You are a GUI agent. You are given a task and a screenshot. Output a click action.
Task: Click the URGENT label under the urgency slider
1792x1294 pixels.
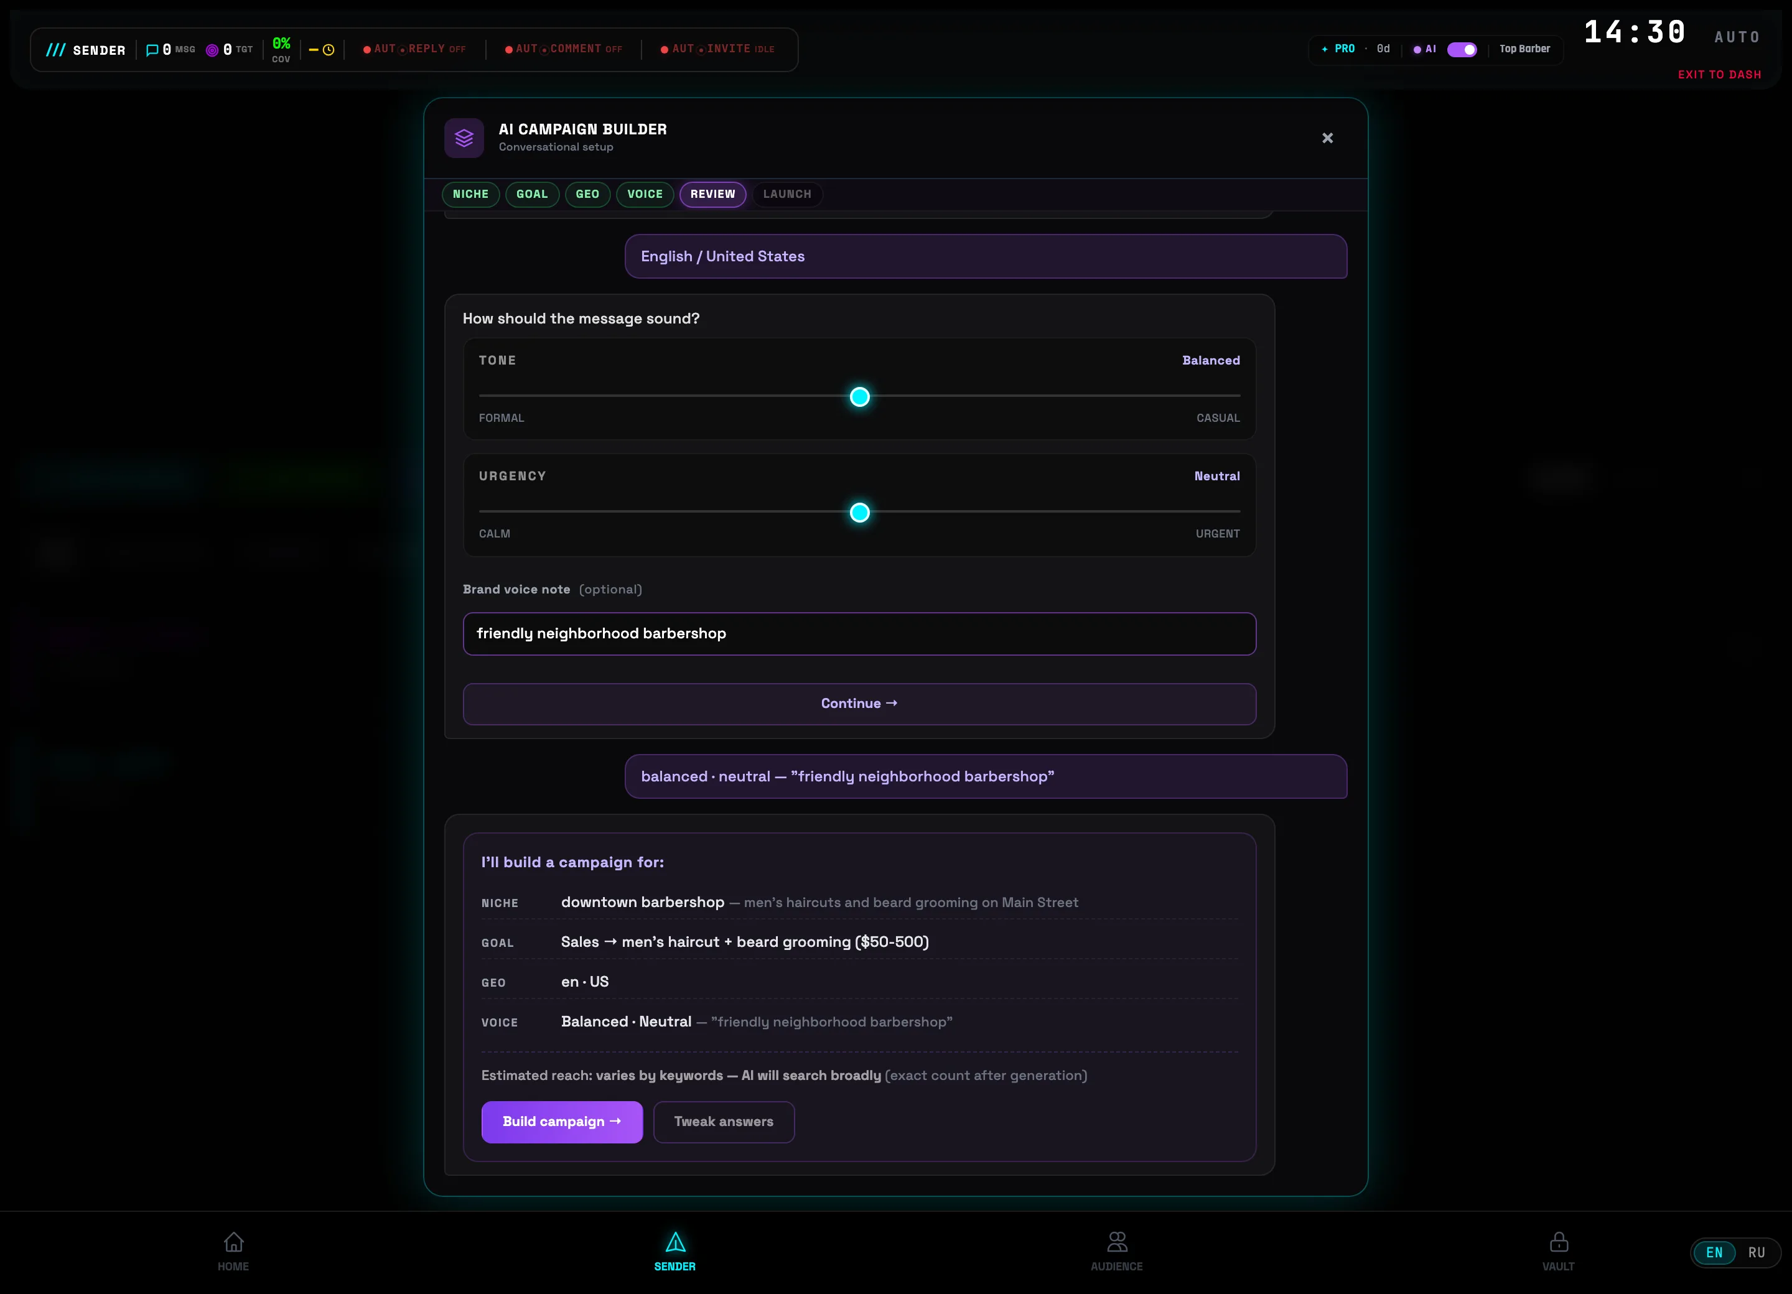pyautogui.click(x=1217, y=534)
